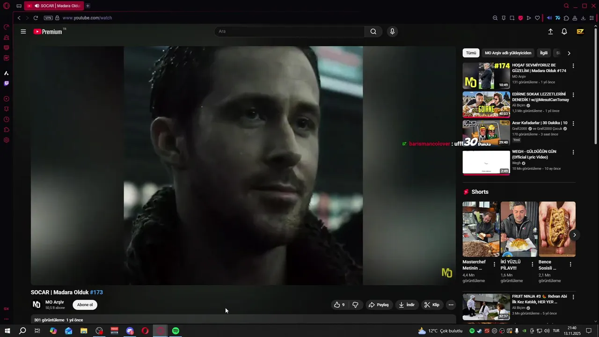Open the blue volume booster extension icon
This screenshot has width=599, height=337.
tap(549, 18)
